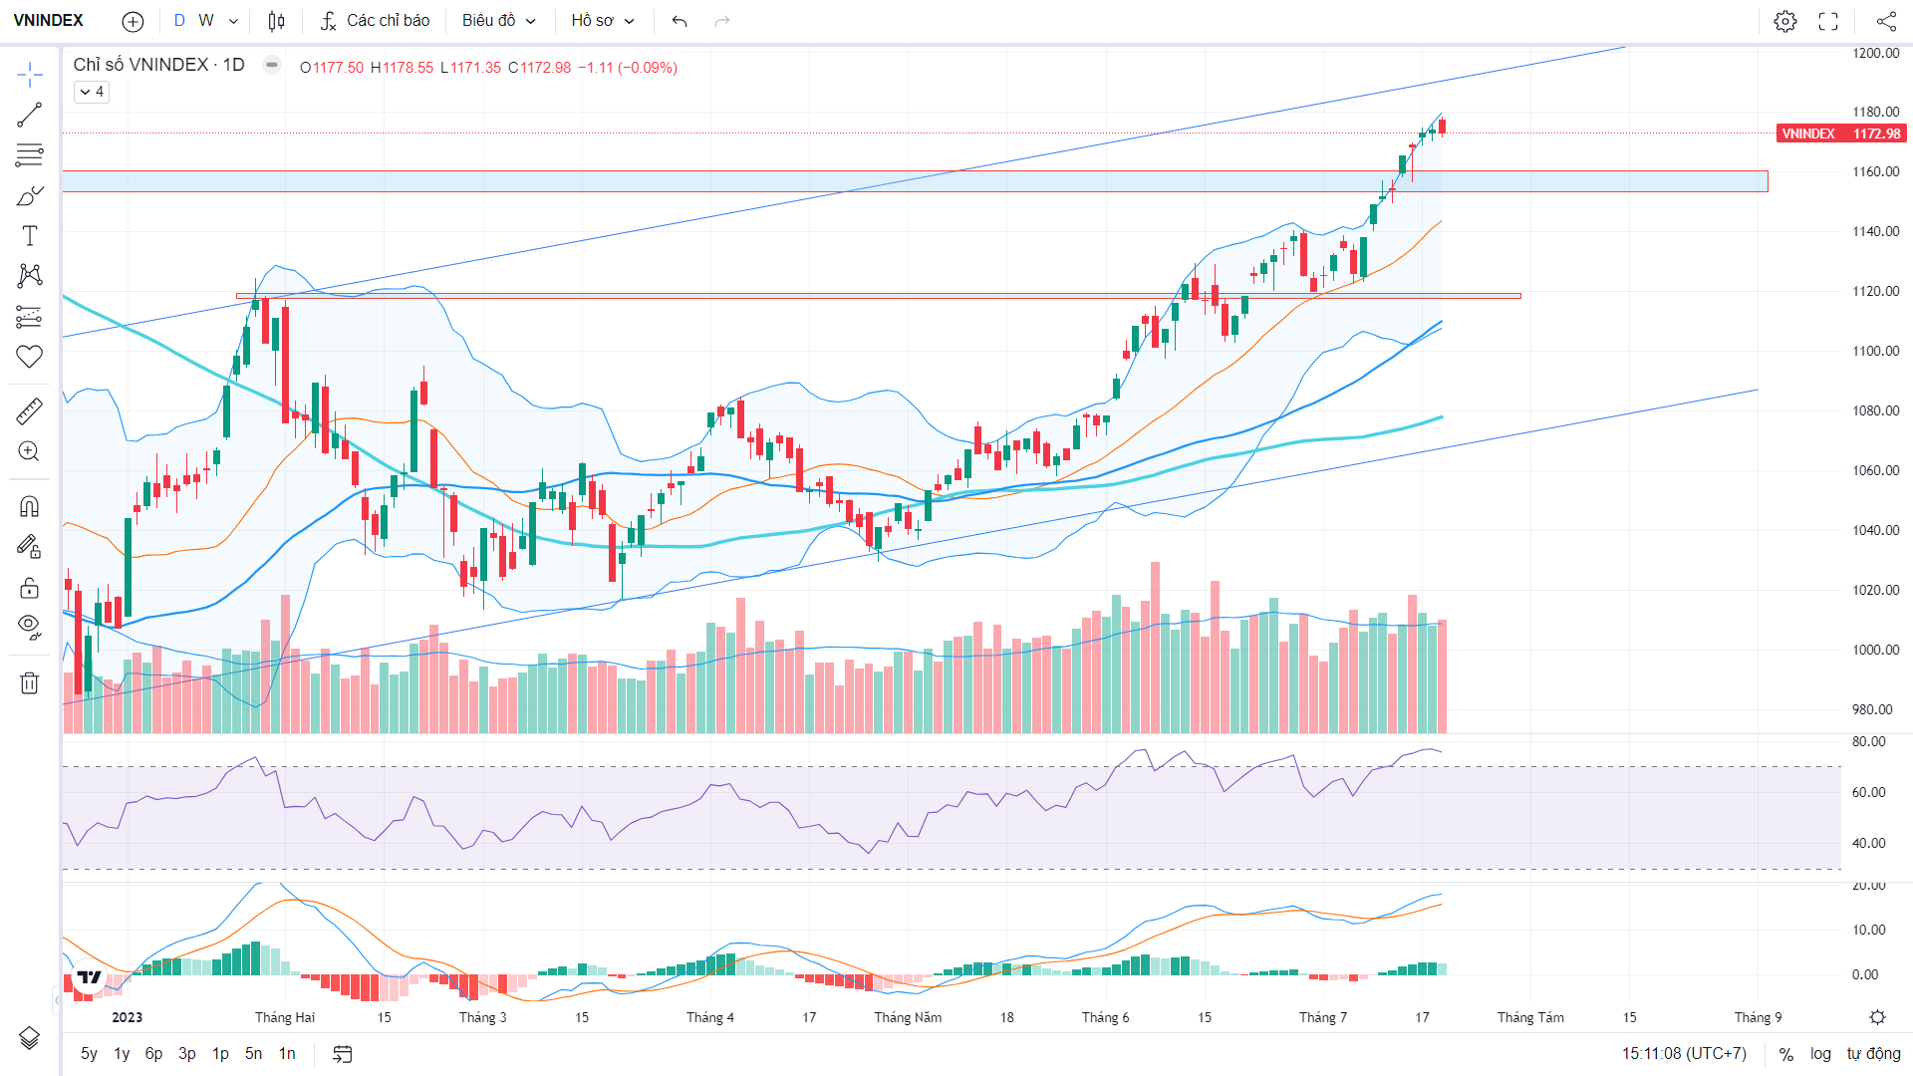This screenshot has width=1913, height=1076.
Task: Open the candlestick chart style picker
Action: 276,21
